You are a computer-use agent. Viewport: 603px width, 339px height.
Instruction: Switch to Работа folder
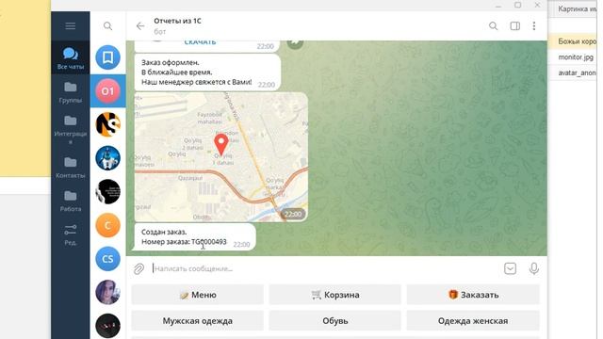71,201
